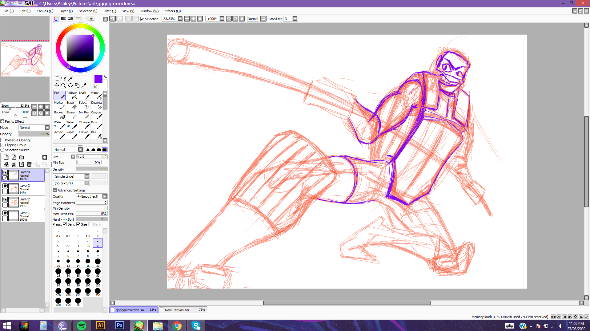Open the Quality dropdown set to Smoothest

(x=105, y=196)
